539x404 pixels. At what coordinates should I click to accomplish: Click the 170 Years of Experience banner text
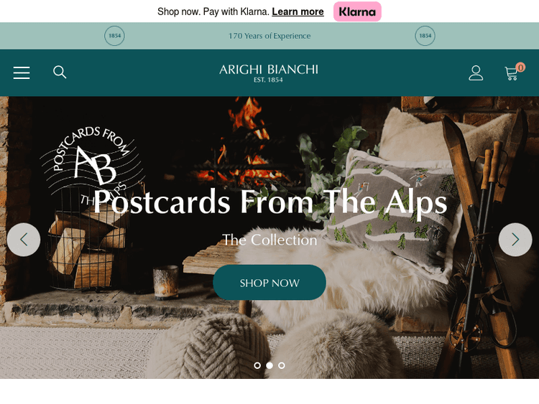[269, 36]
